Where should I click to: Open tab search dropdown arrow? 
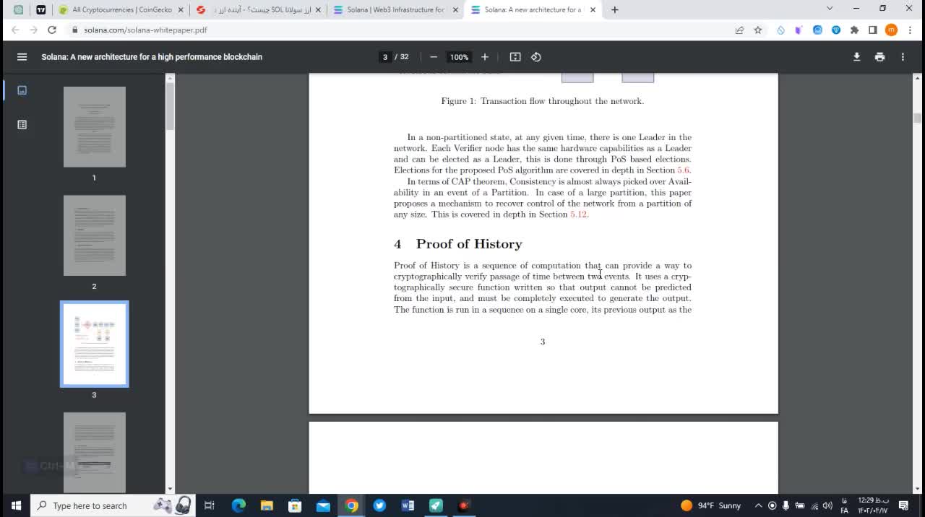pyautogui.click(x=830, y=9)
